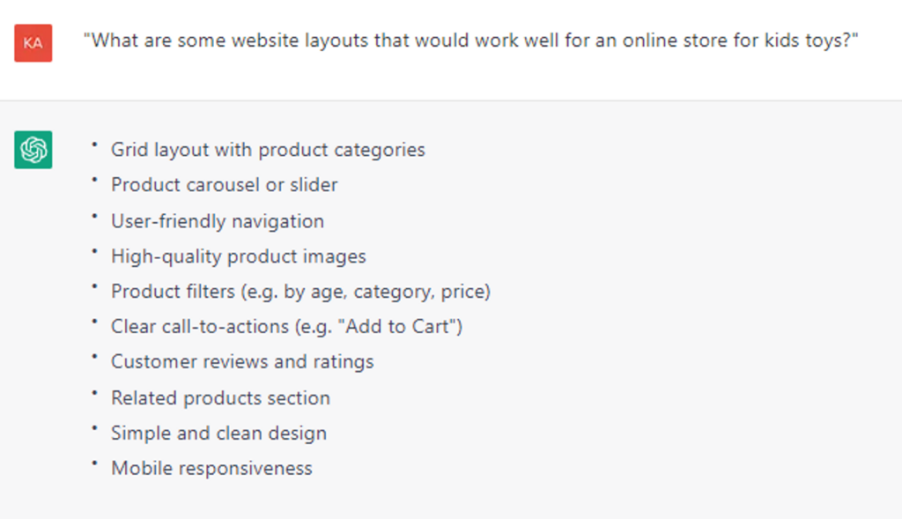The image size is (902, 519).
Task: Select the "Grid layout with product categories" line
Action: 268,150
